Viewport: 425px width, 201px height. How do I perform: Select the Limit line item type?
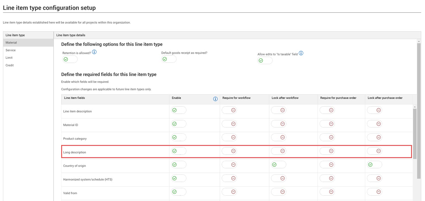coord(28,58)
